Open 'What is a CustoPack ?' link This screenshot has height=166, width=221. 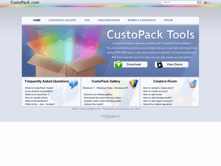pyautogui.click(x=37, y=94)
